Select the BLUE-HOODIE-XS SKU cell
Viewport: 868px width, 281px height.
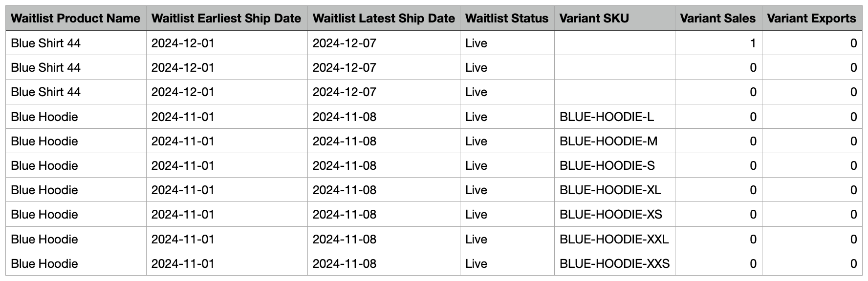coord(611,215)
